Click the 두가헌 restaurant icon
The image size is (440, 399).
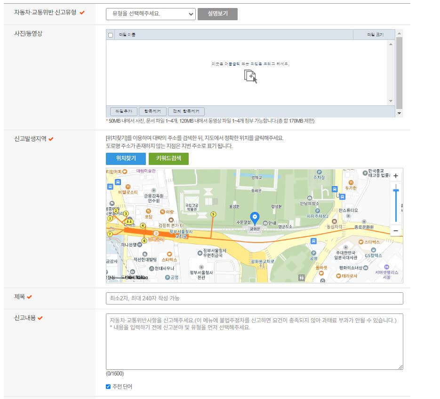(x=351, y=183)
